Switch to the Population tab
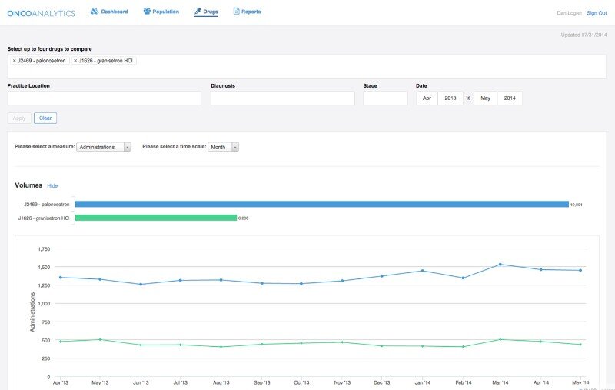The width and height of the screenshot is (615, 390). tap(165, 12)
